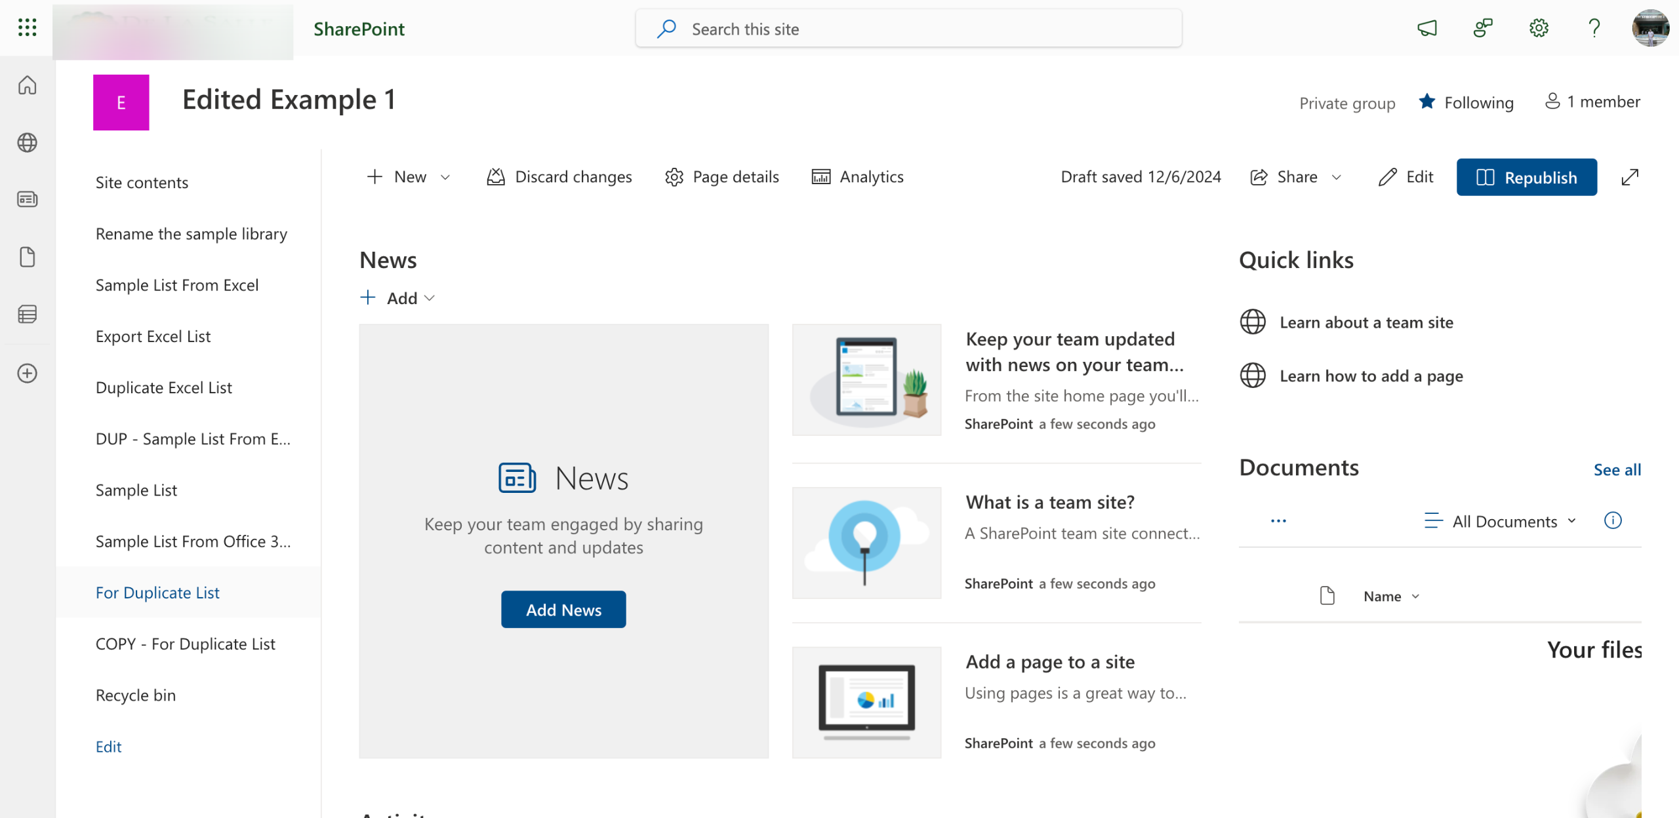This screenshot has height=818, width=1679.
Task: Click the home icon in the app bar
Action: click(x=27, y=85)
